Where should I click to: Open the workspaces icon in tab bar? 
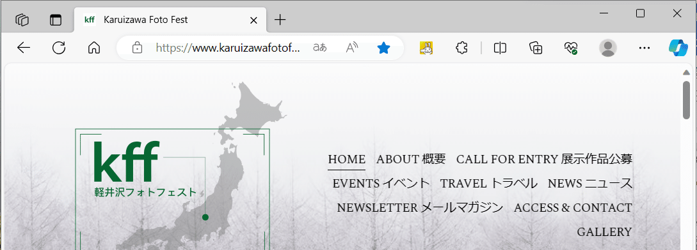22,20
